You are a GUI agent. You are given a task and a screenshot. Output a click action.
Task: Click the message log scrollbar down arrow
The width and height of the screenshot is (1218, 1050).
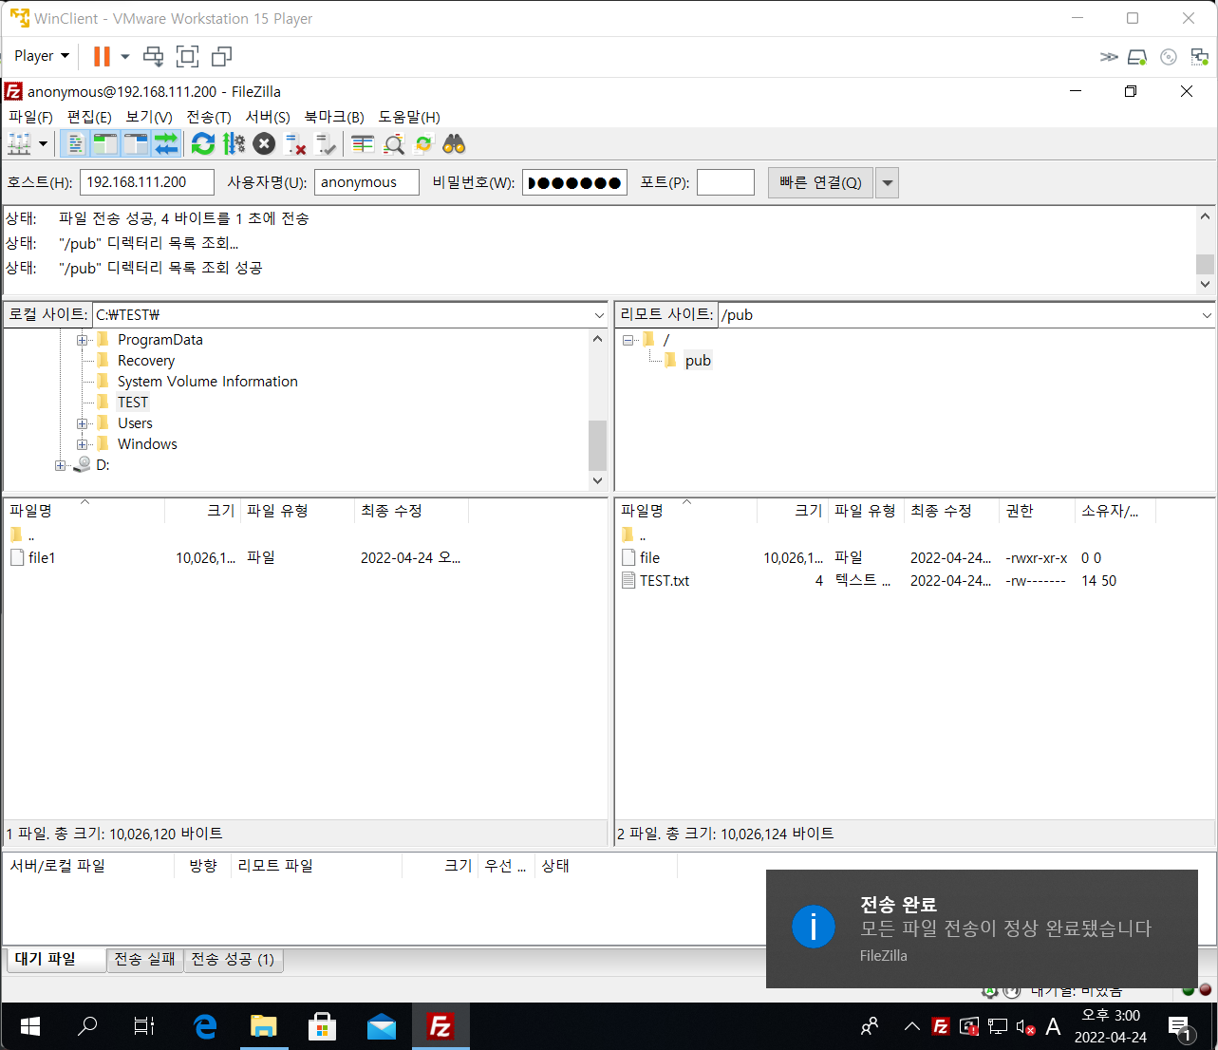1205,284
